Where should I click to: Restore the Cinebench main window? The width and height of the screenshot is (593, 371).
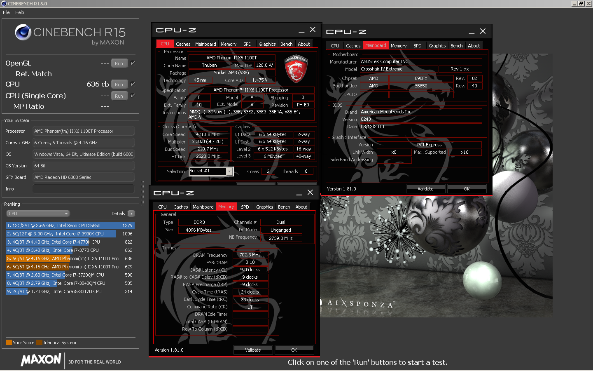(581, 3)
